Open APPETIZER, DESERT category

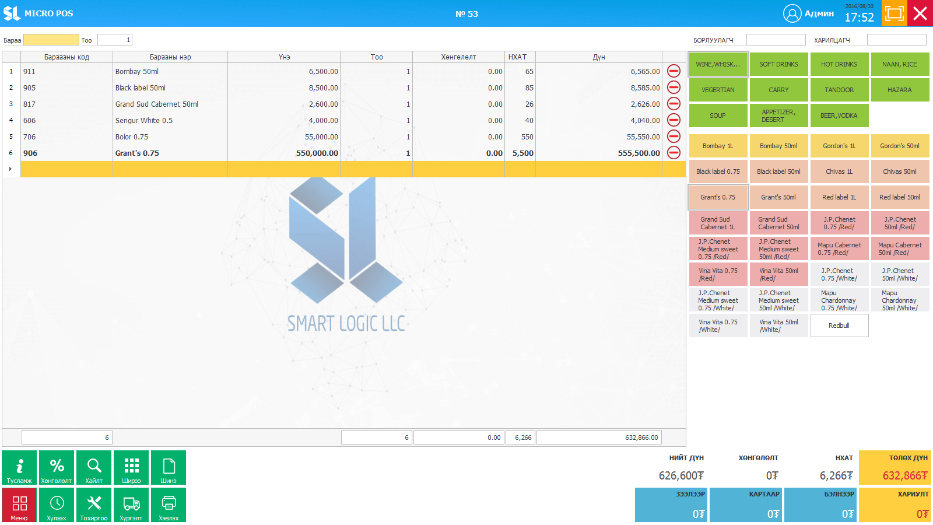pos(778,116)
